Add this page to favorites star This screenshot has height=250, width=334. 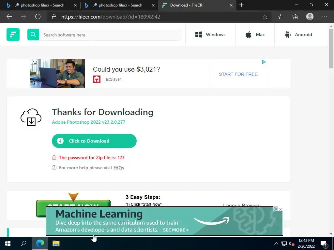pyautogui.click(x=265, y=17)
